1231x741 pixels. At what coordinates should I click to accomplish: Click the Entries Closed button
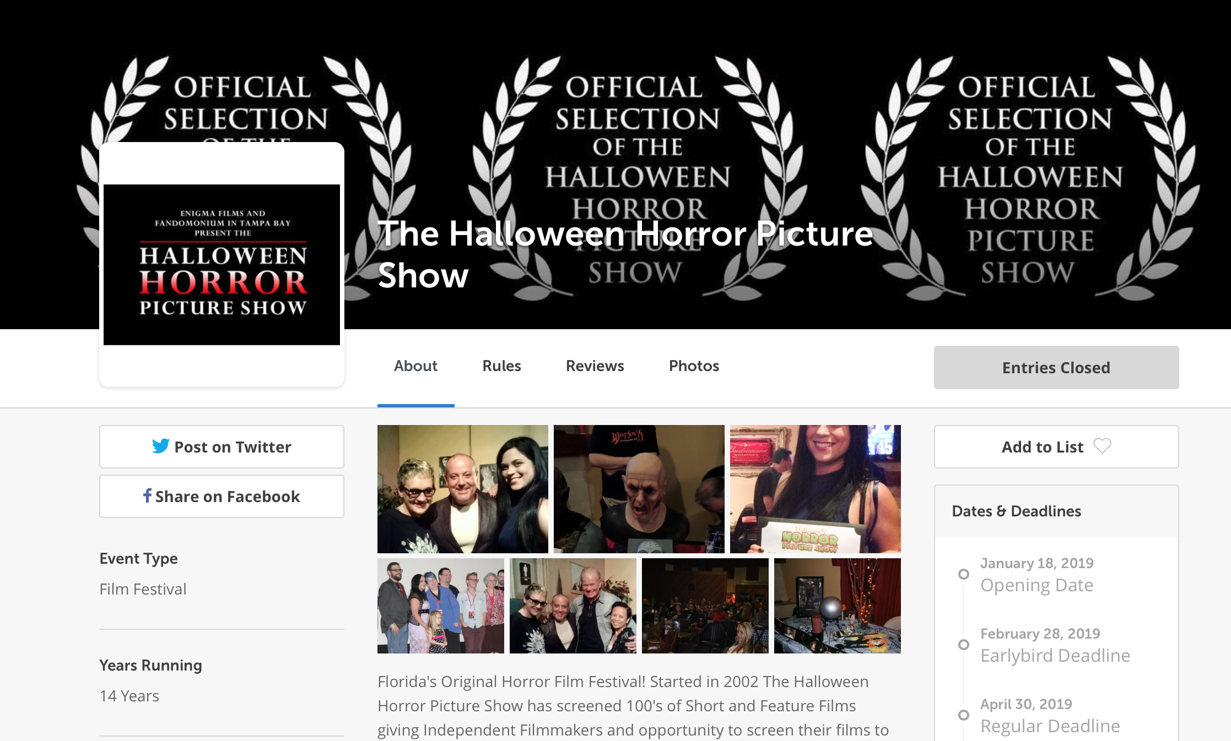(1056, 367)
